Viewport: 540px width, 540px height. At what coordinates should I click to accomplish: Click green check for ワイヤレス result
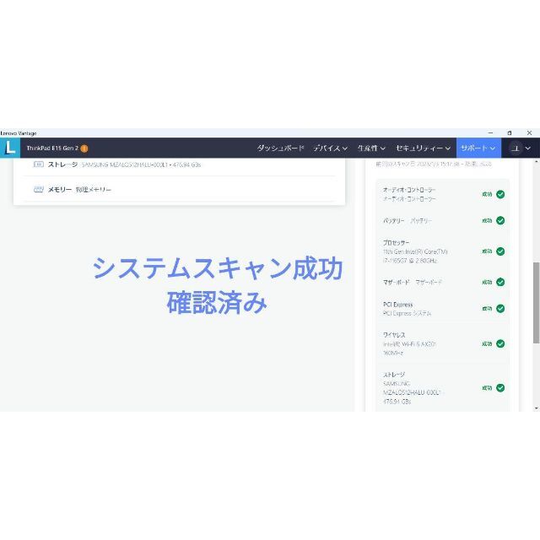pos(500,343)
